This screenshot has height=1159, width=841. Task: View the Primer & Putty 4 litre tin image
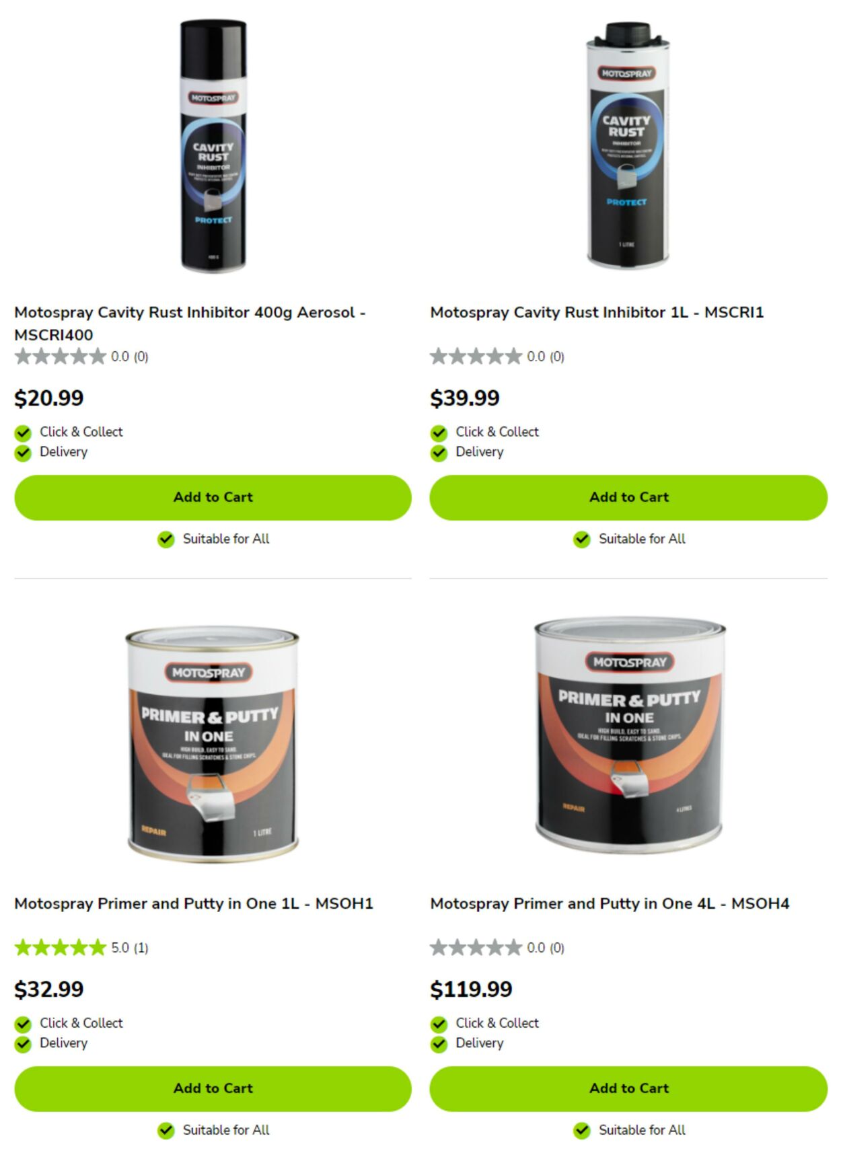coord(629,736)
